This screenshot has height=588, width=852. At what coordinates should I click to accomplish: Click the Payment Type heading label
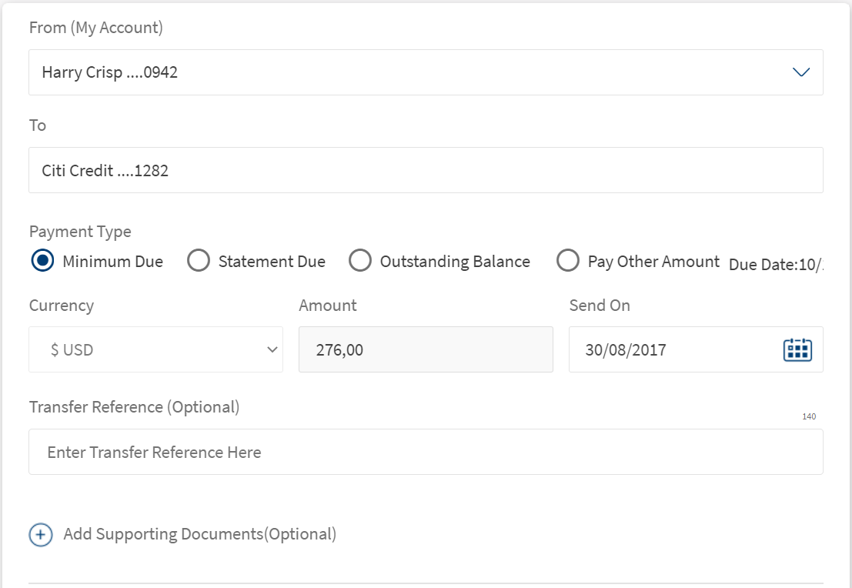(x=80, y=232)
